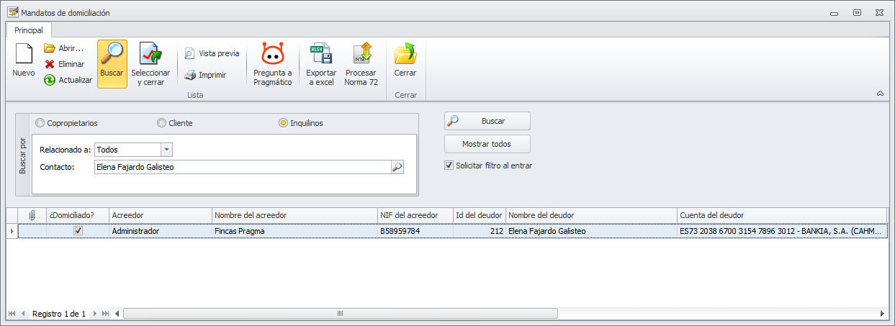The image size is (895, 326).
Task: Click the row indicator arrow of first record
Action: point(12,231)
